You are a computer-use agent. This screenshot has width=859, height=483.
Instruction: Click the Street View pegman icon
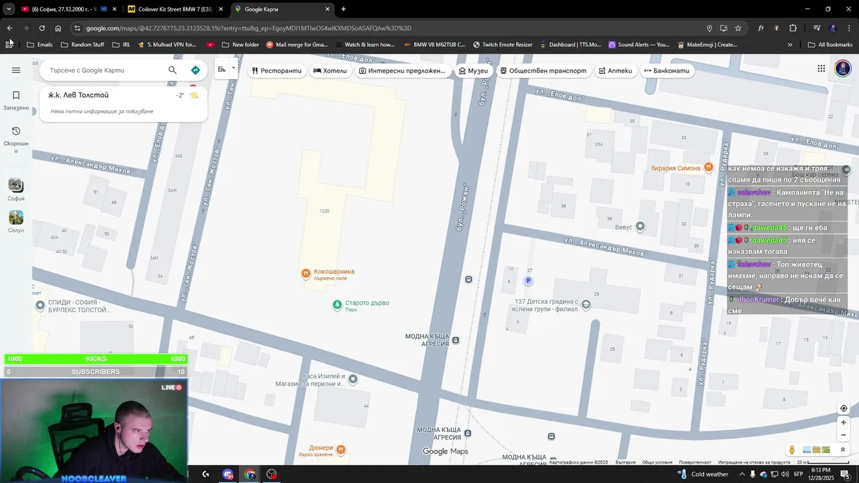[793, 449]
